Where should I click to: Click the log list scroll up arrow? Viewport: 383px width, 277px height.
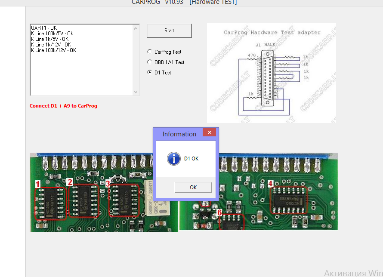[x=136, y=28]
